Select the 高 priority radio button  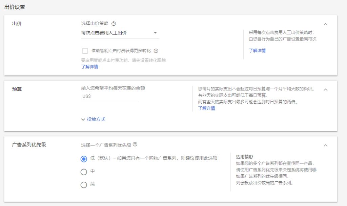click(x=84, y=185)
